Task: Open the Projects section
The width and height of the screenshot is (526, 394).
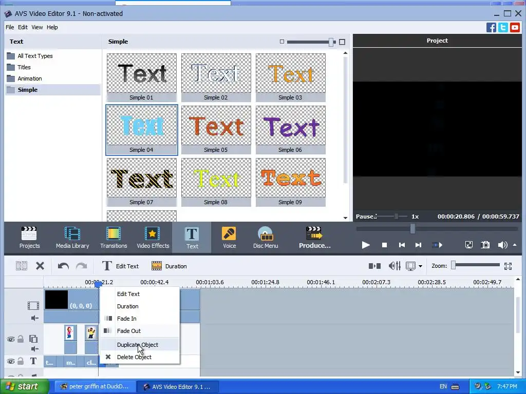Action: [29, 238]
